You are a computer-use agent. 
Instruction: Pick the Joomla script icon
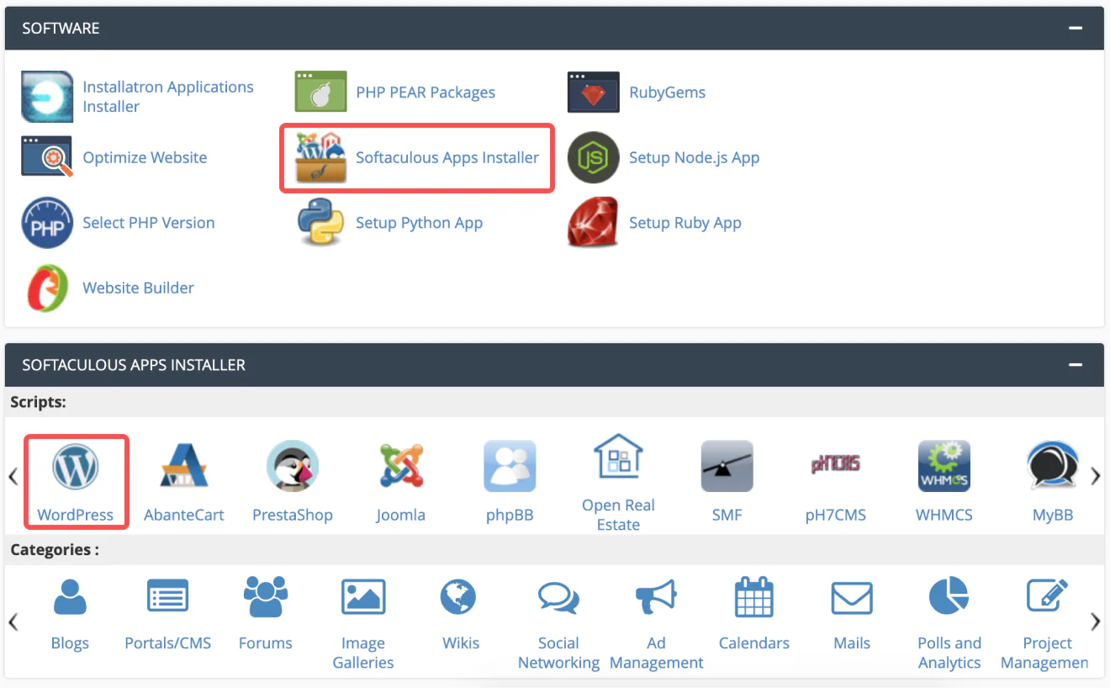pos(401,467)
